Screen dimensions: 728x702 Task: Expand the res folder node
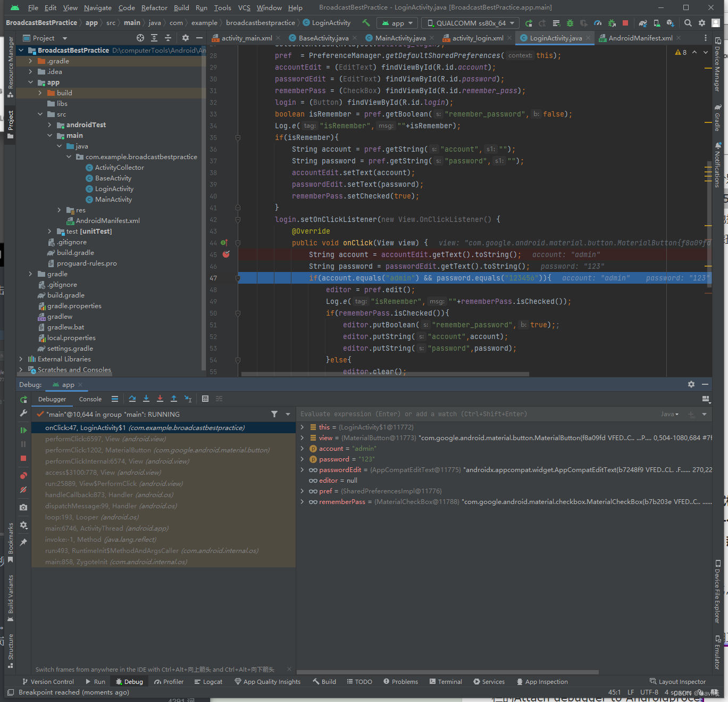pos(59,210)
